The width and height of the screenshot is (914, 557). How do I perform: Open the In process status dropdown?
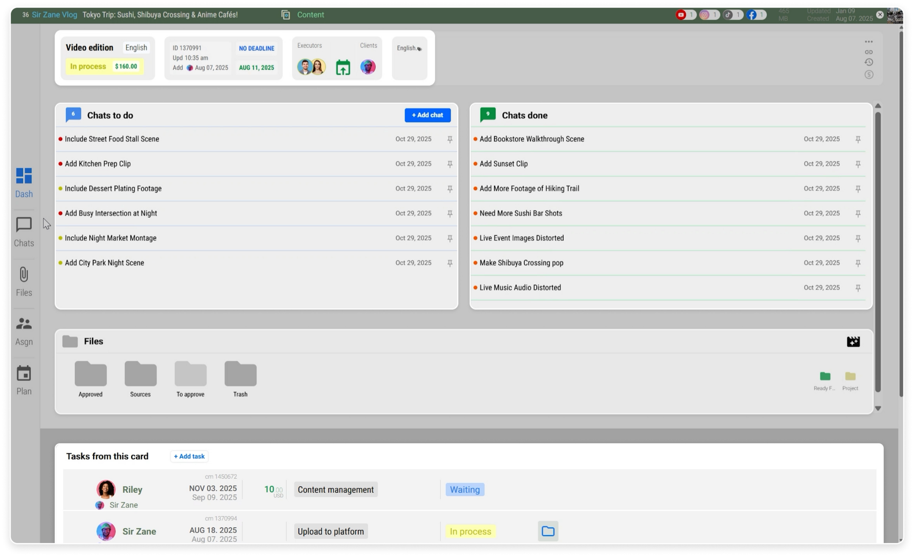88,66
